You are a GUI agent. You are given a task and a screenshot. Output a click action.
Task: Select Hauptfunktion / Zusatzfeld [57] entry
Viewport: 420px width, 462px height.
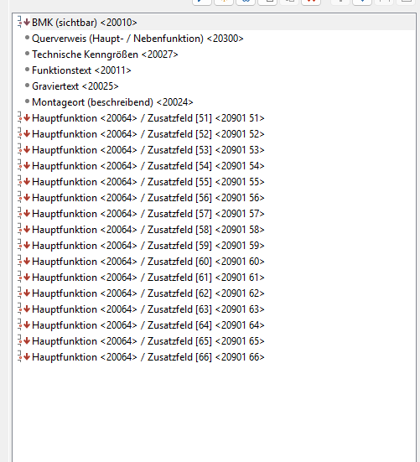pyautogui.click(x=148, y=214)
